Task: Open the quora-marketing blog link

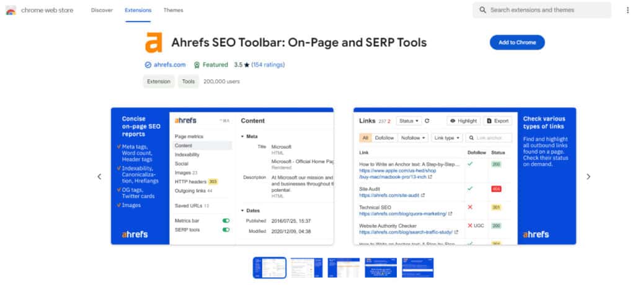Action: click(x=403, y=213)
